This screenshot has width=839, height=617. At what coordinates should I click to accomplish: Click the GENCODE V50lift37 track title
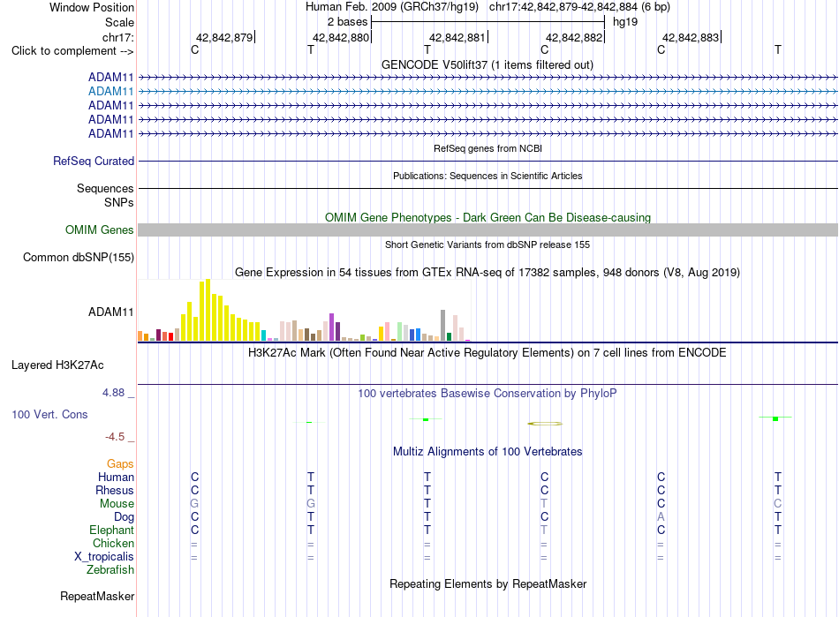pos(488,64)
